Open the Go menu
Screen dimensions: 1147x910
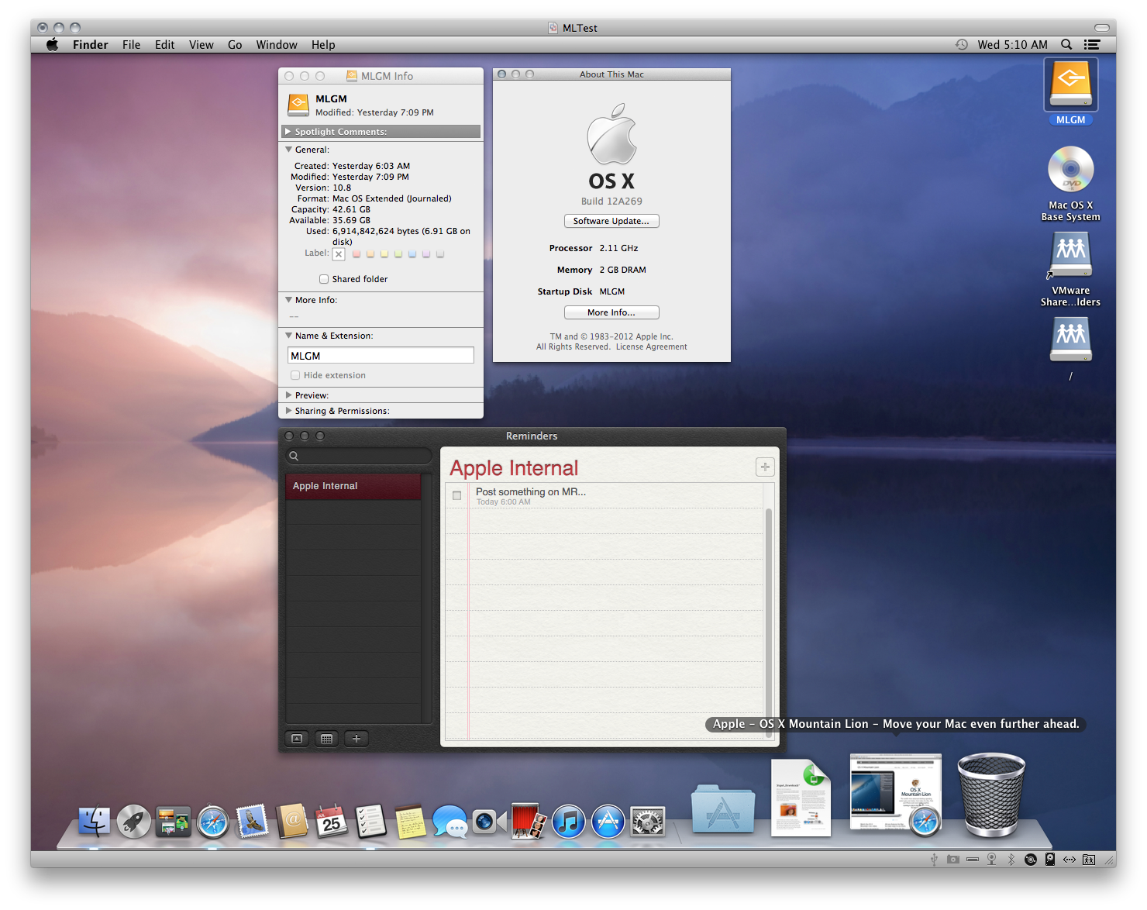point(235,45)
